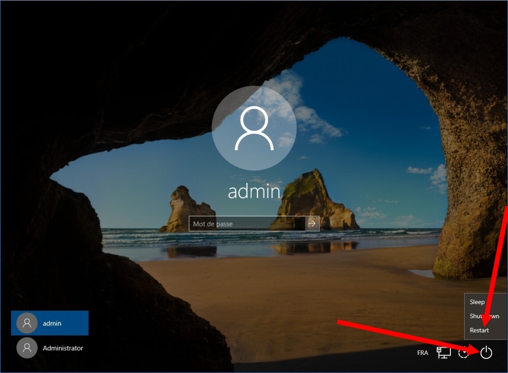
Task: Select the highlighted admin account name
Action: (x=52, y=323)
